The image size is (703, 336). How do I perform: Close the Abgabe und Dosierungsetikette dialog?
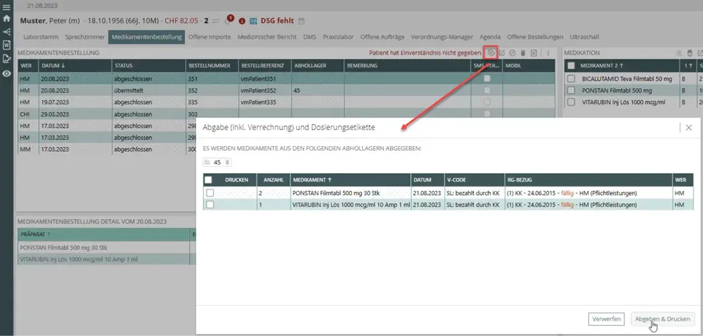(689, 127)
